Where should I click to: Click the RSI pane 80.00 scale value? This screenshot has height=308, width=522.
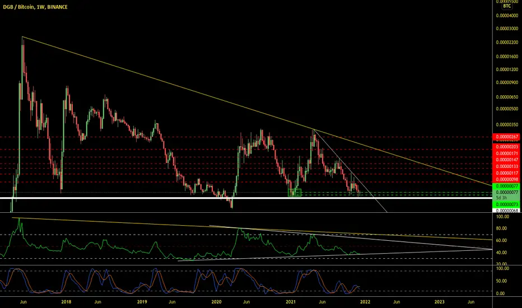(x=501, y=228)
